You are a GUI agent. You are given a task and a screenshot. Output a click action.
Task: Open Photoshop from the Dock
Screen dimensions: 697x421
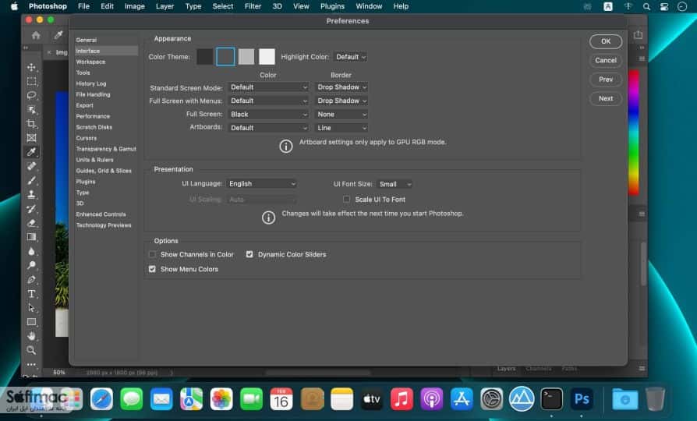582,398
